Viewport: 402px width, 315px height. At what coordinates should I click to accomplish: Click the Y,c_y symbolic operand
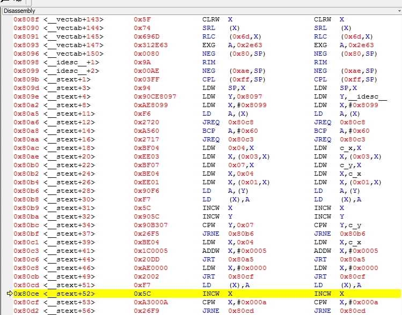tap(350, 225)
